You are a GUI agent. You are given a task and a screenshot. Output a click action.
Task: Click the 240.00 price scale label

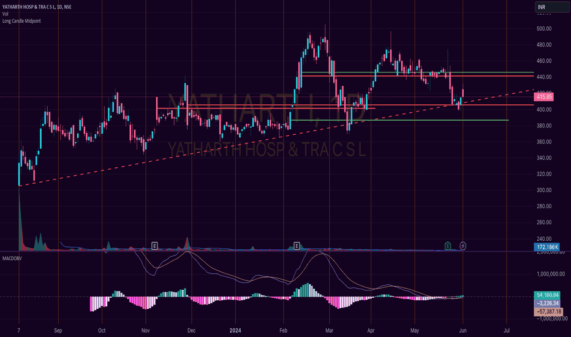(x=543, y=238)
